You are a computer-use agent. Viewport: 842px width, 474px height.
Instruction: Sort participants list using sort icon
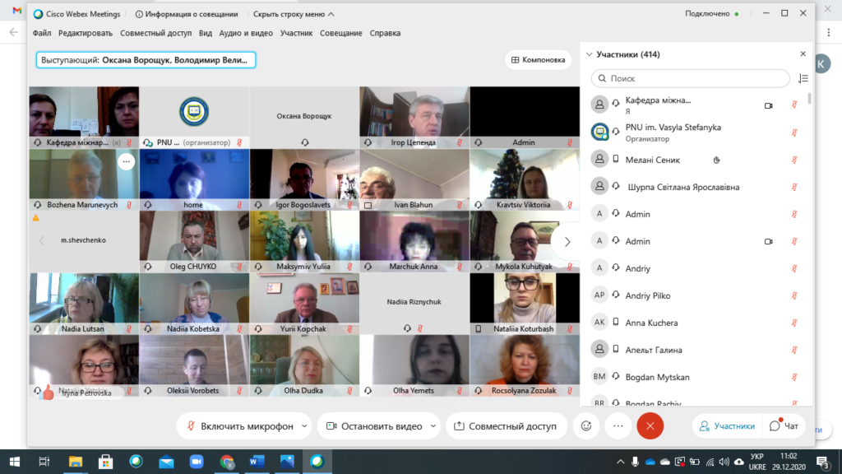803,78
